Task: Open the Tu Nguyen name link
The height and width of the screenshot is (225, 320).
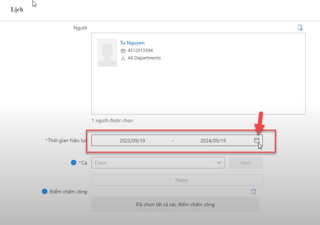Action: (132, 43)
